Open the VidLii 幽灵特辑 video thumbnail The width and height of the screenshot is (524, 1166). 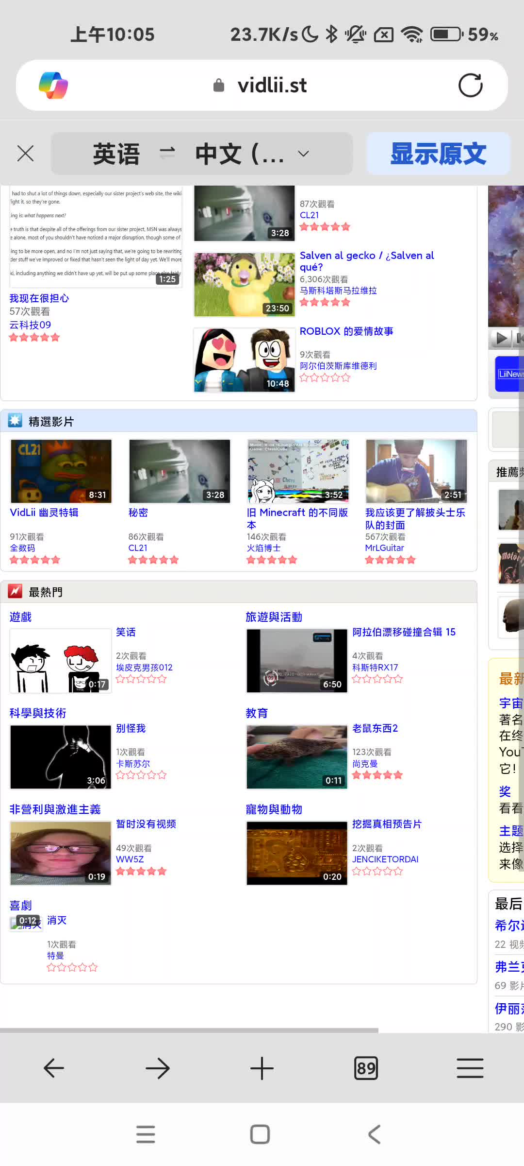click(x=61, y=471)
